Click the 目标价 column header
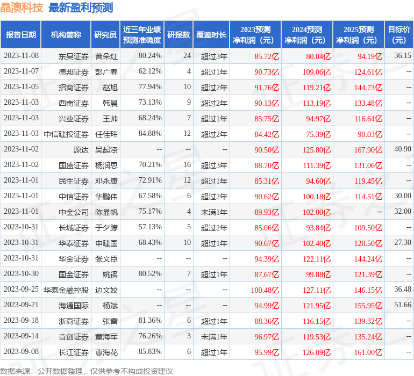The width and height of the screenshot is (414, 376). [399, 34]
